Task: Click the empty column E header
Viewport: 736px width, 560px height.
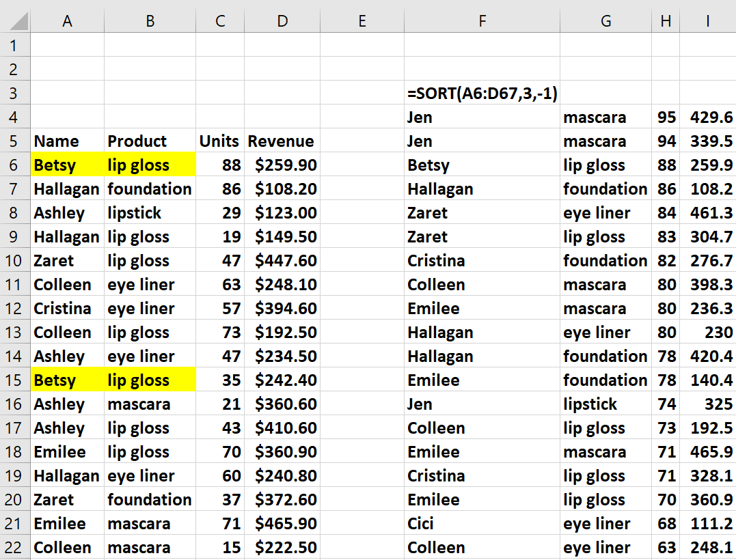Action: (x=362, y=21)
